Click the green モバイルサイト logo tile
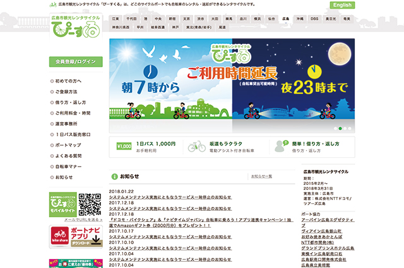Viewport: 404px width, 268px height. coord(63,204)
